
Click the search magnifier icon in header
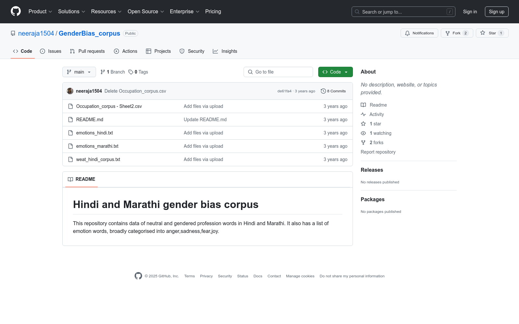tap(357, 12)
